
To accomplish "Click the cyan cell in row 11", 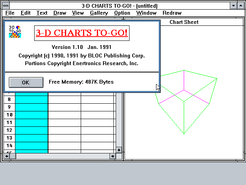I will coord(32,123).
